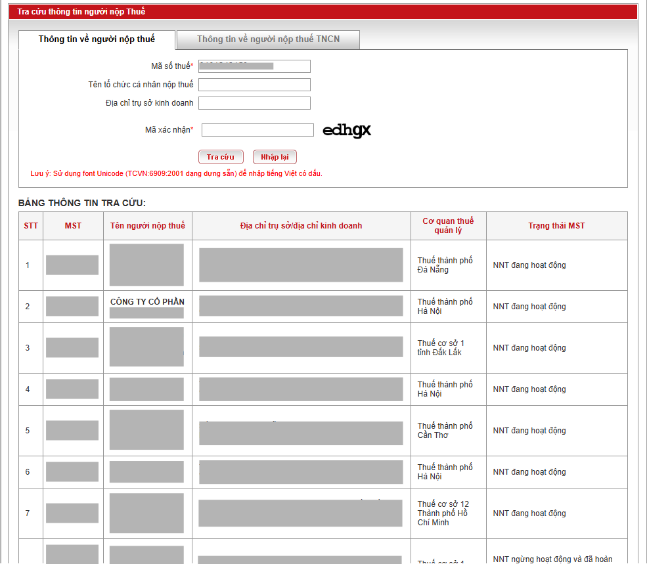Click the red Unicode font note "Lưu ý"
This screenshot has width=647, height=564.
click(x=176, y=174)
